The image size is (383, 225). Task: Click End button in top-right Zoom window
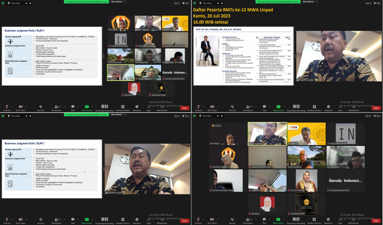[x=376, y=108]
